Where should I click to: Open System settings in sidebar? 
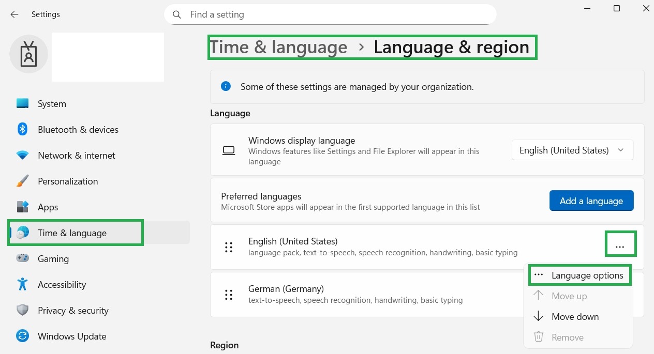99,104
